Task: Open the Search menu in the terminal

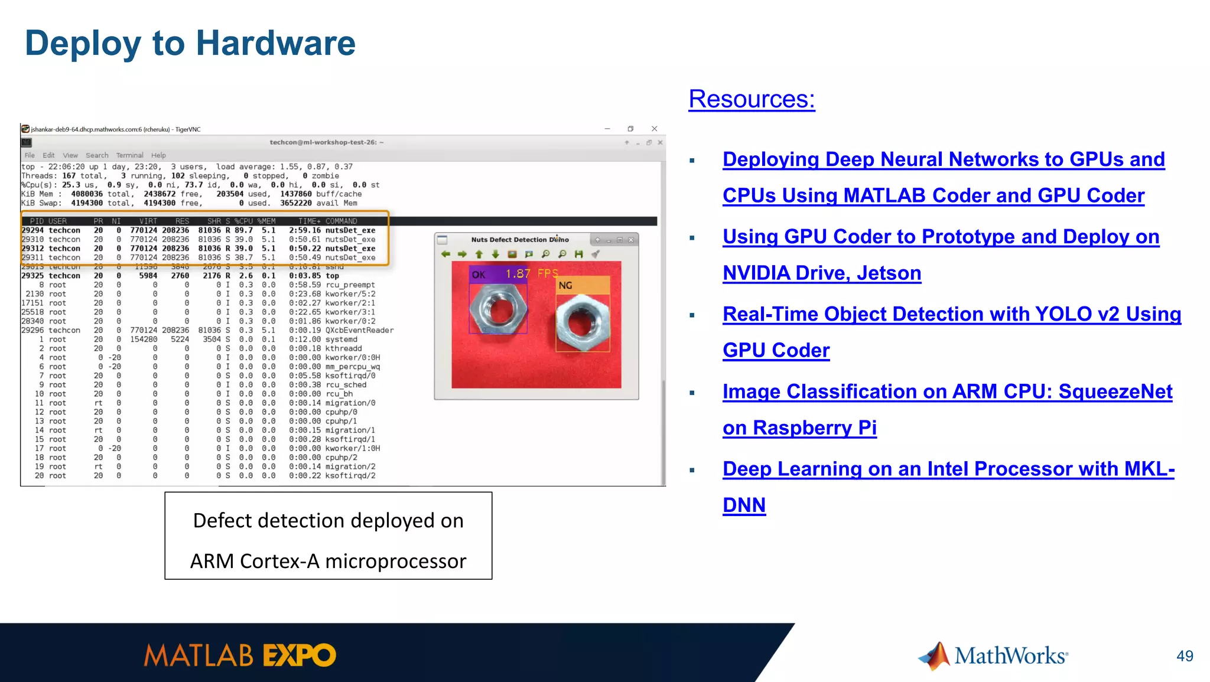Action: (x=97, y=155)
